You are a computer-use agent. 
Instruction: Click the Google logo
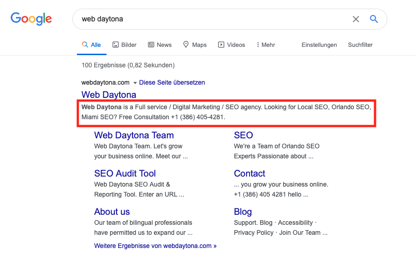click(31, 19)
